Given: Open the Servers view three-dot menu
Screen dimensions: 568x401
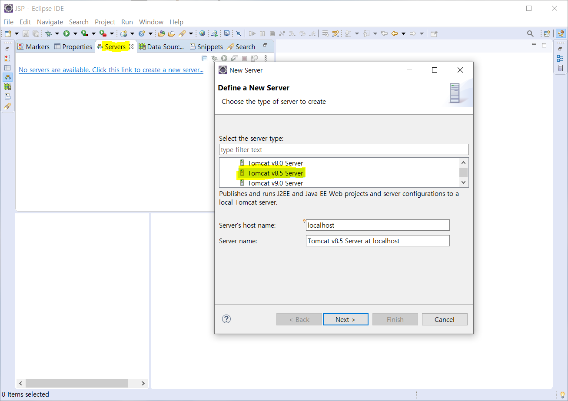Looking at the screenshot, I should (x=266, y=58).
